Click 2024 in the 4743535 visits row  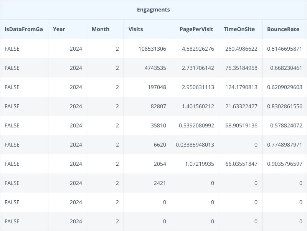tap(76, 68)
